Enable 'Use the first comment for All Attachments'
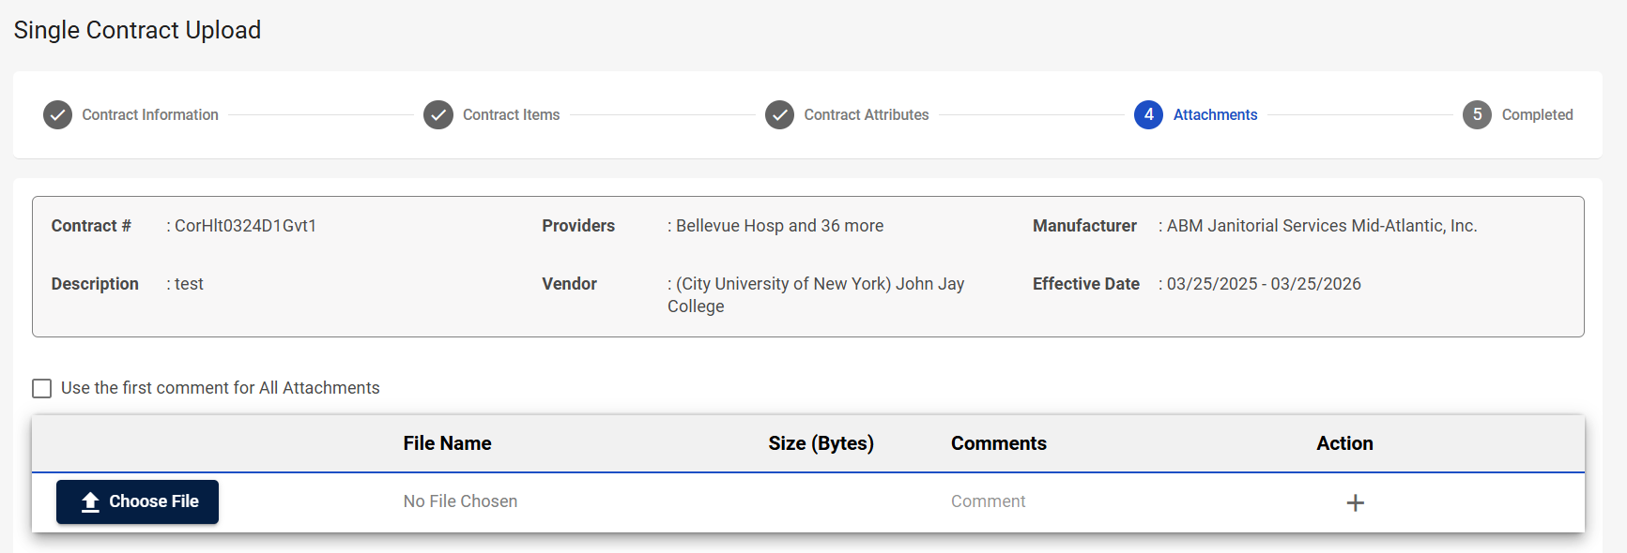The image size is (1627, 553). [42, 388]
